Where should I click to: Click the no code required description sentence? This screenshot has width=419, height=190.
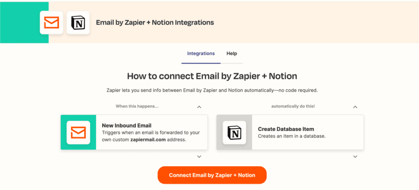(x=212, y=90)
